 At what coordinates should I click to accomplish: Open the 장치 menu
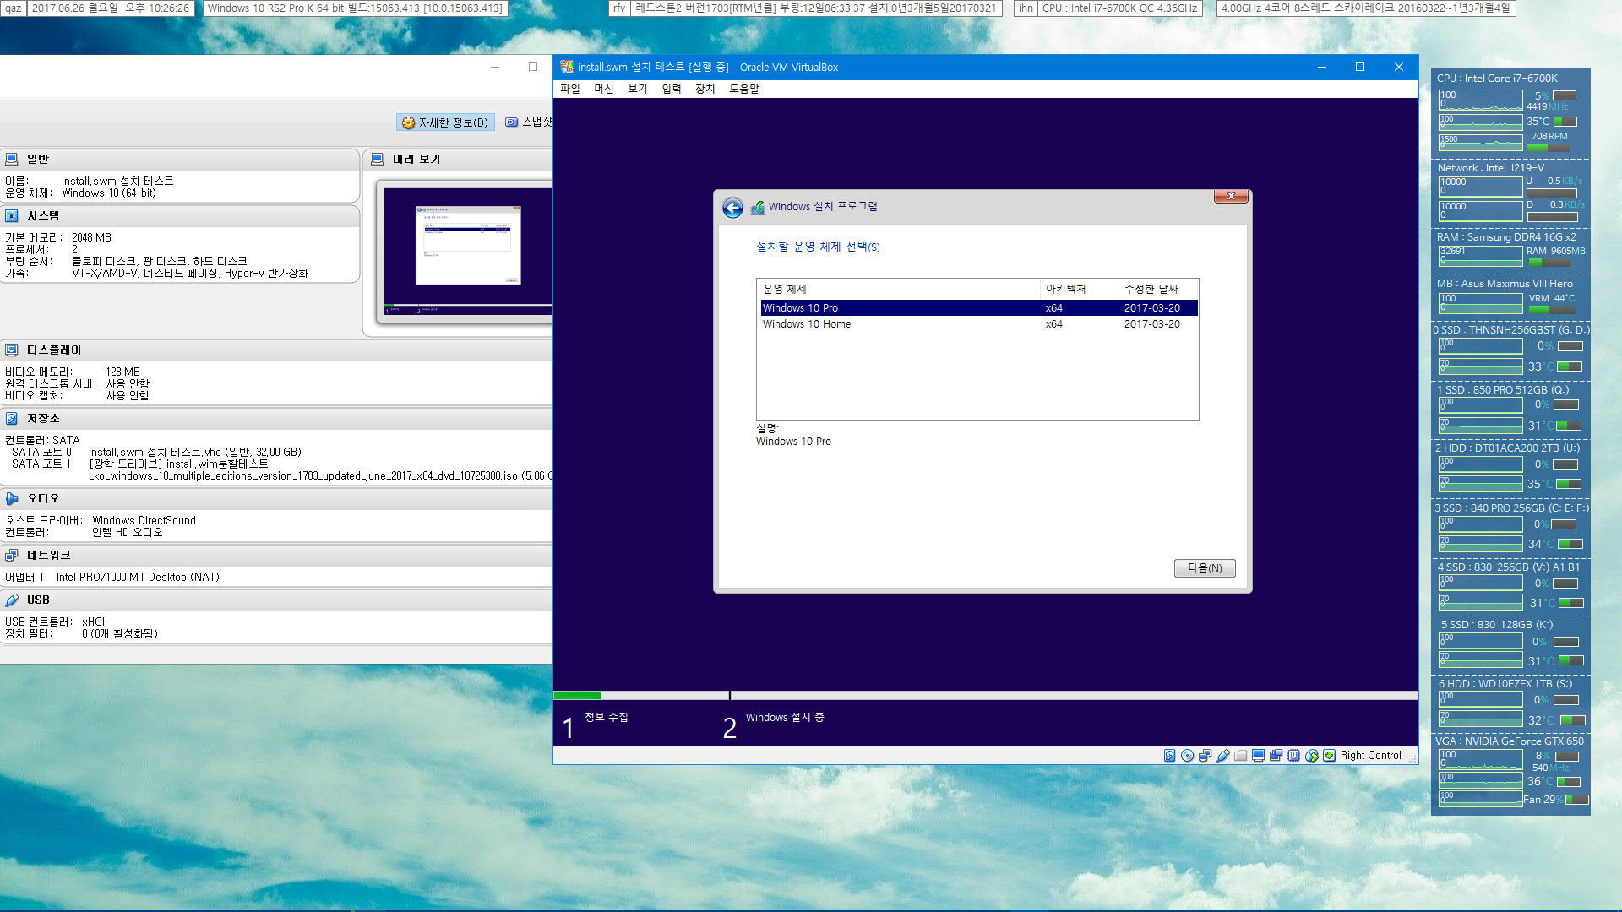pyautogui.click(x=705, y=89)
